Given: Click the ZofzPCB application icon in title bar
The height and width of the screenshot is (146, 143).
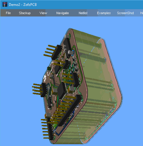Looking at the screenshot, I should [x=5, y=4].
